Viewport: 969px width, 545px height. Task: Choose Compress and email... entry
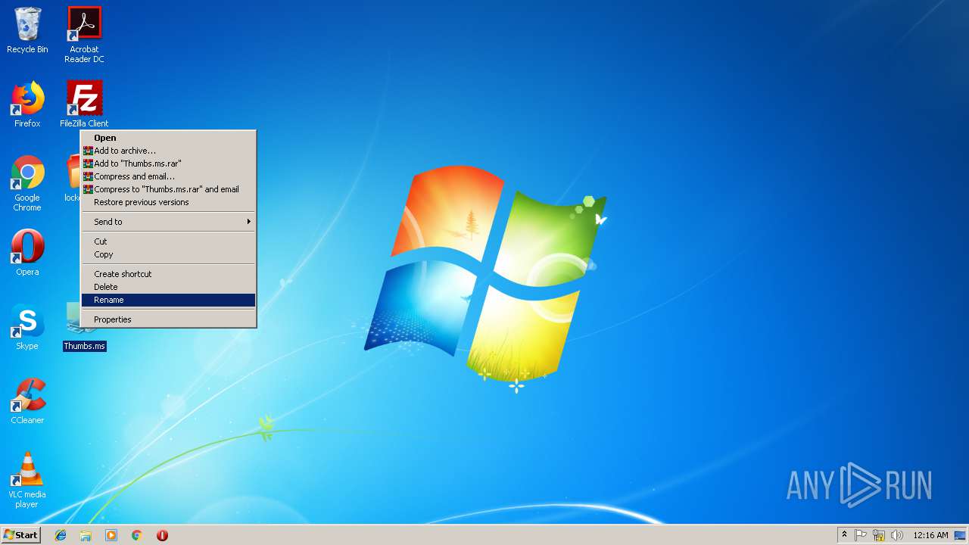click(x=168, y=176)
